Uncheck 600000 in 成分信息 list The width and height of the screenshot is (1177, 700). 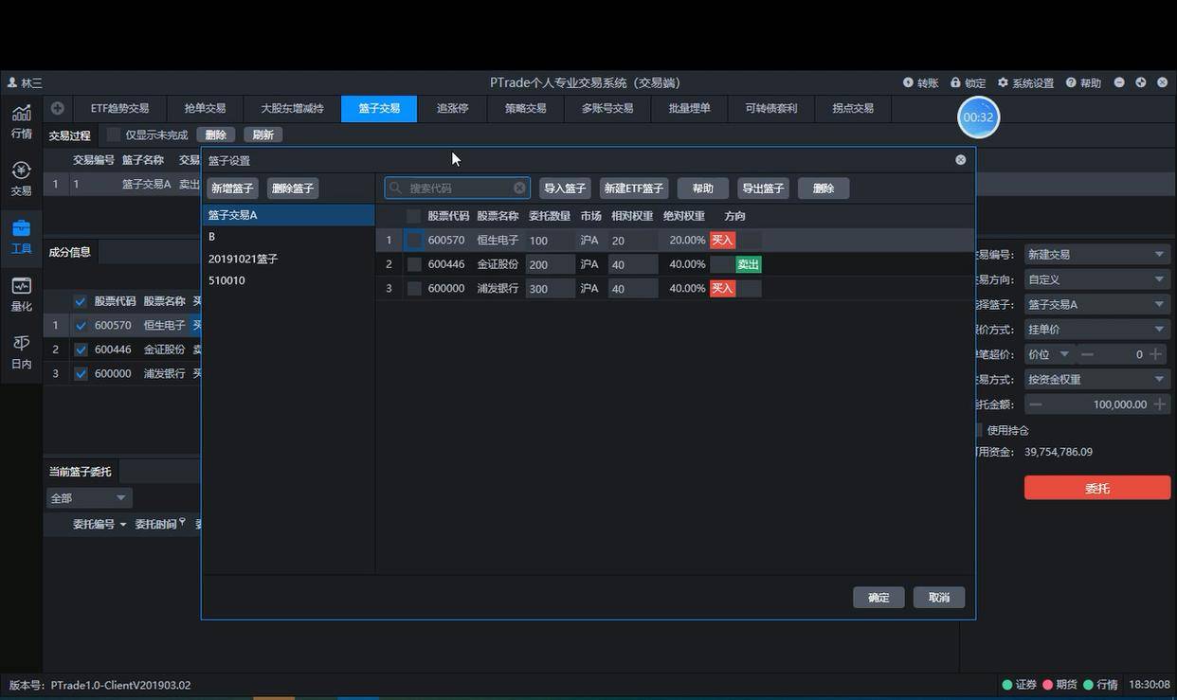tap(81, 373)
